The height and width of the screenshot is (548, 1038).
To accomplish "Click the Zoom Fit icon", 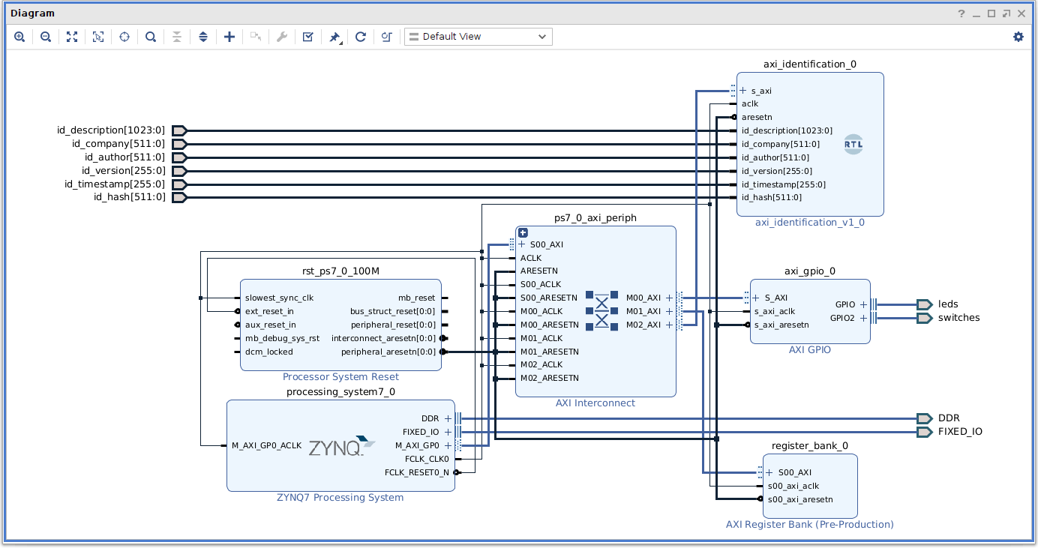I will (72, 37).
